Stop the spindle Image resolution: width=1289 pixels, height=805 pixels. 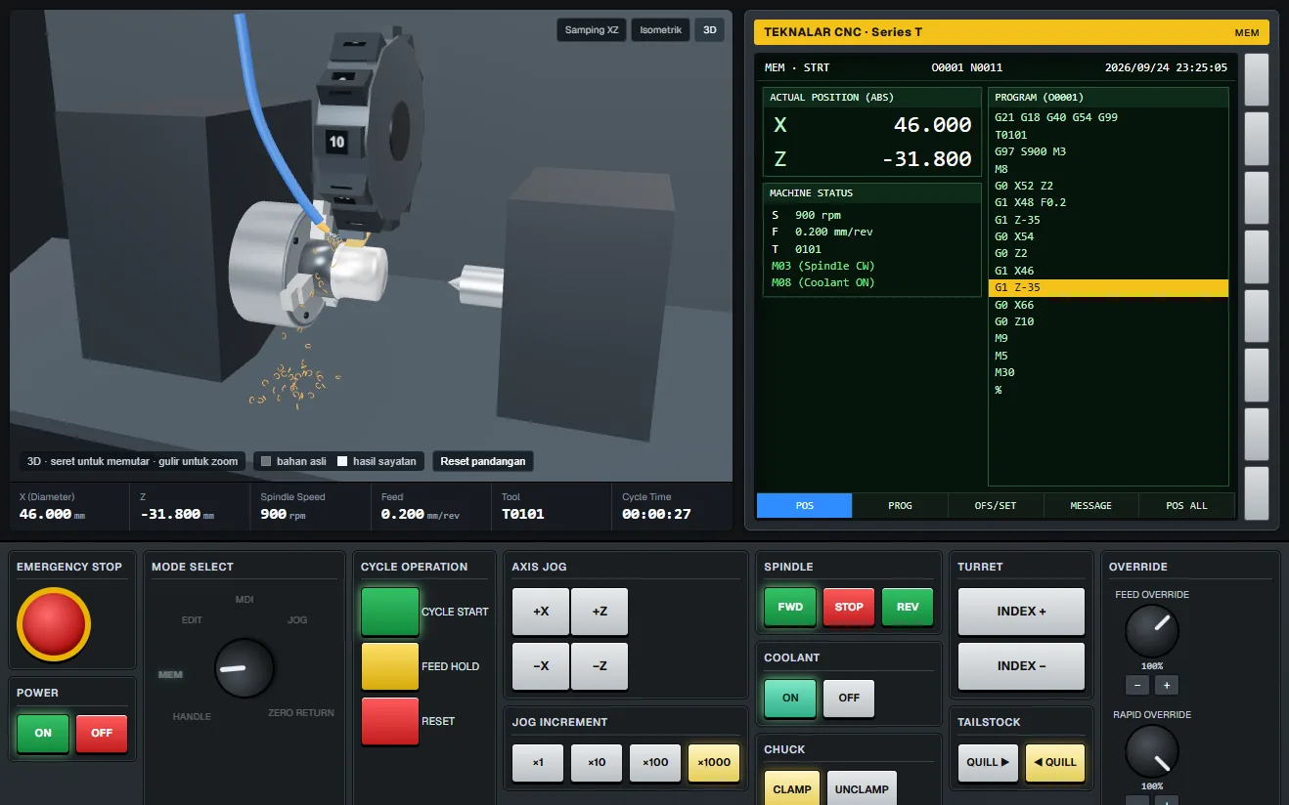[849, 607]
